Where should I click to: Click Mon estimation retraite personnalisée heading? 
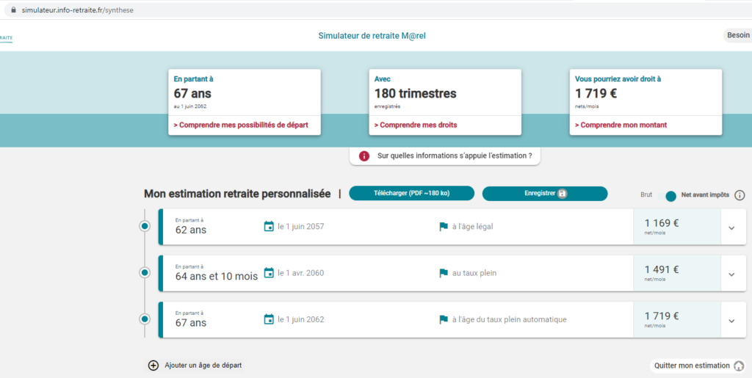(237, 194)
